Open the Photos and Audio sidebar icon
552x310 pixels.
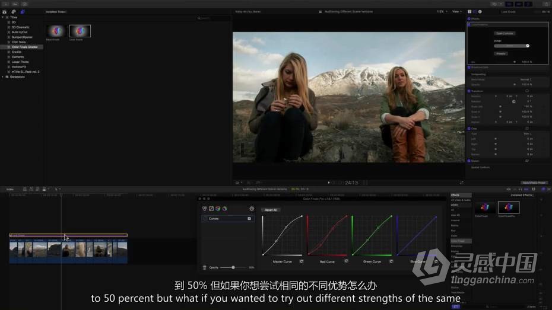click(14, 12)
